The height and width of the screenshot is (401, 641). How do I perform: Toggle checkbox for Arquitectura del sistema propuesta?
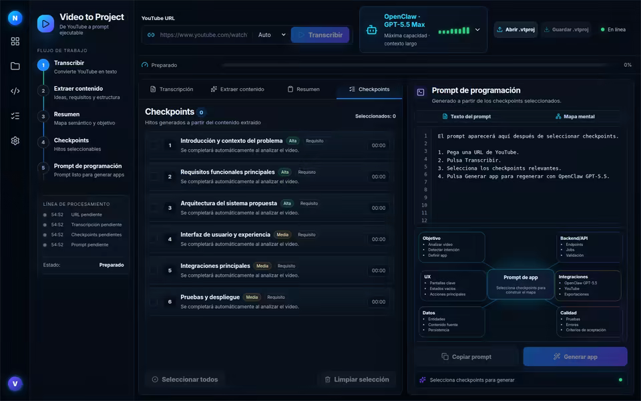click(x=154, y=208)
